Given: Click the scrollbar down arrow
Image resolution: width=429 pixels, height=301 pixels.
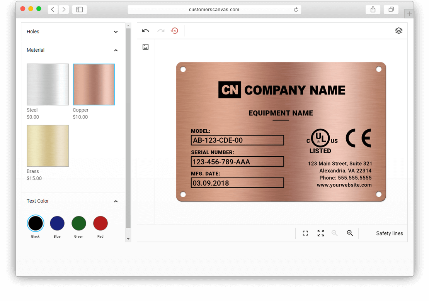Looking at the screenshot, I should [128, 239].
